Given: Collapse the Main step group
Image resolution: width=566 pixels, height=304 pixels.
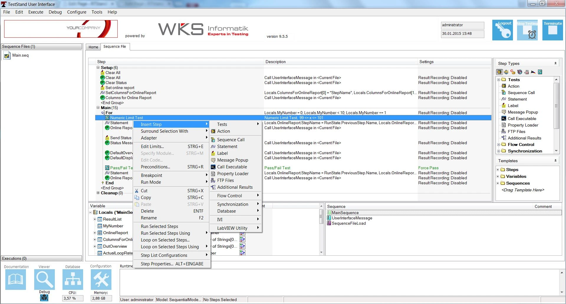Looking at the screenshot, I should pyautogui.click(x=98, y=108).
